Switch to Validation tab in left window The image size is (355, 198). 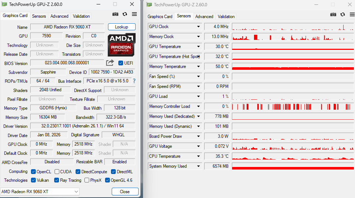[81, 16]
